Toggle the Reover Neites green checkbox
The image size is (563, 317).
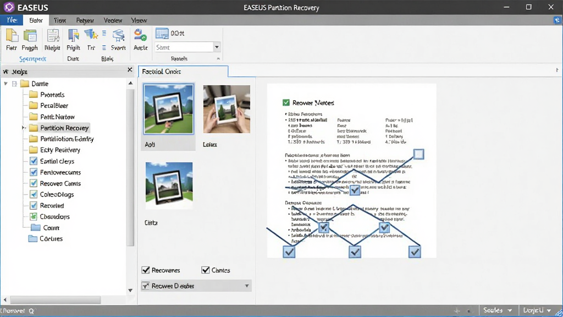(286, 103)
